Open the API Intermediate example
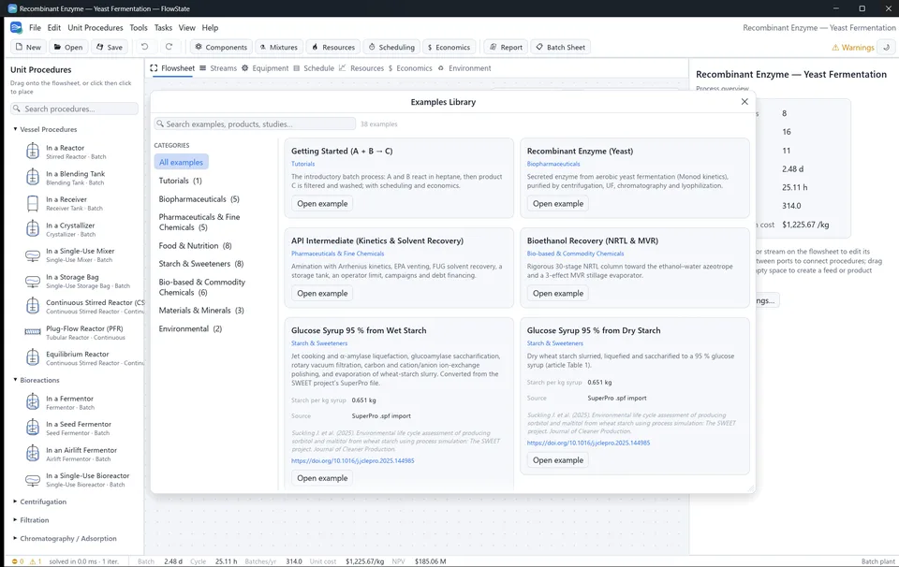 [322, 293]
